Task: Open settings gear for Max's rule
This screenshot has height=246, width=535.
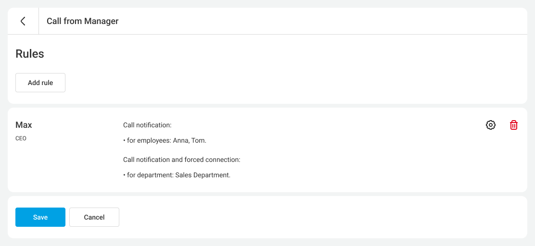Action: pos(490,125)
